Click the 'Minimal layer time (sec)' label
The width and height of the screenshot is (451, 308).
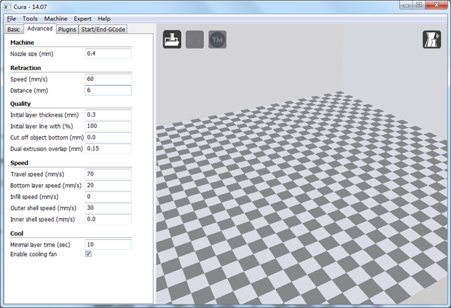[41, 245]
